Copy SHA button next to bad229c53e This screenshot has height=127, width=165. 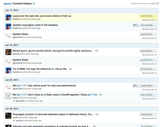pos(155,34)
